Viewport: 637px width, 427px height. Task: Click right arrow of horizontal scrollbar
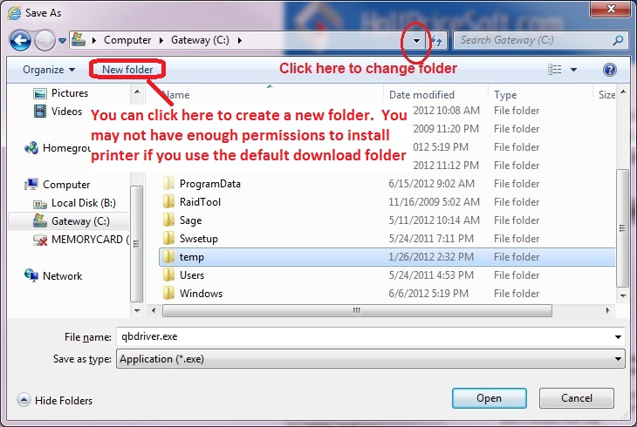(607, 311)
